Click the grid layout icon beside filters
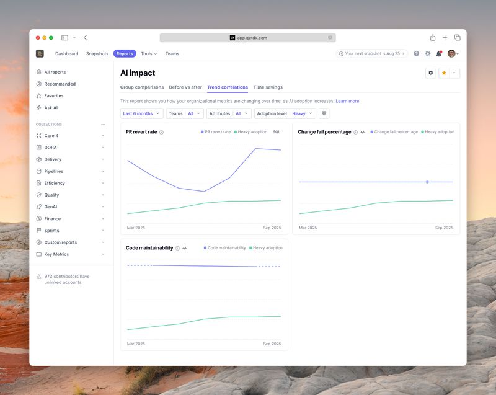Screen dimensions: 496x395 (324, 113)
